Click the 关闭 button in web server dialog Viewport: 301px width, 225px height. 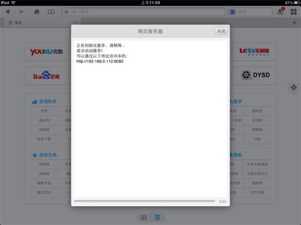click(x=222, y=31)
